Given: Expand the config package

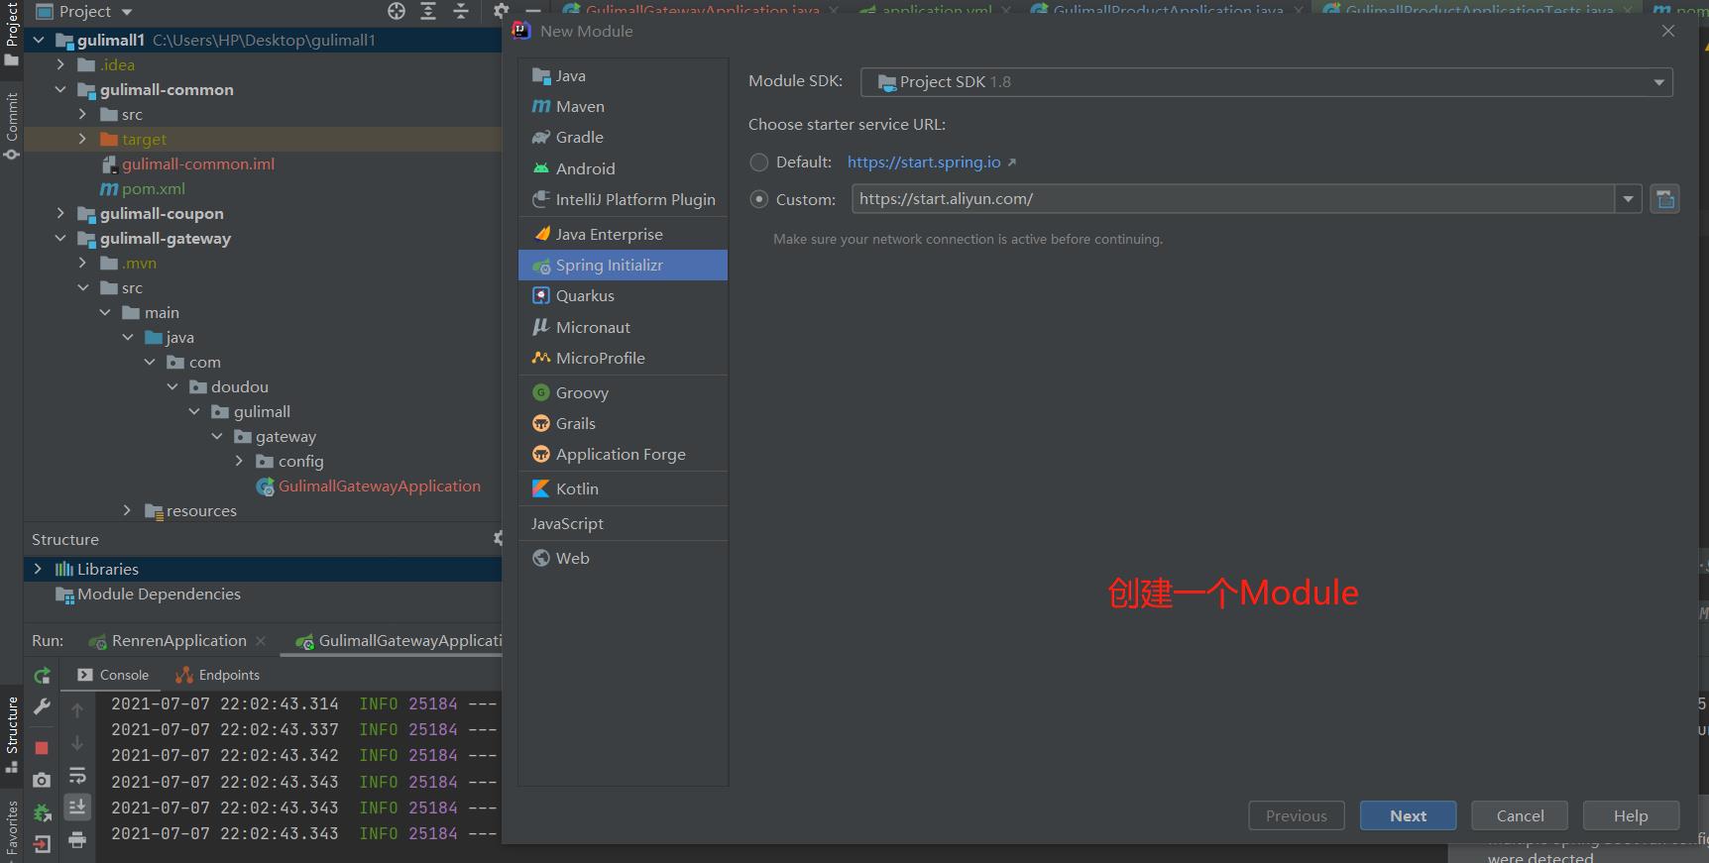Looking at the screenshot, I should tap(239, 462).
